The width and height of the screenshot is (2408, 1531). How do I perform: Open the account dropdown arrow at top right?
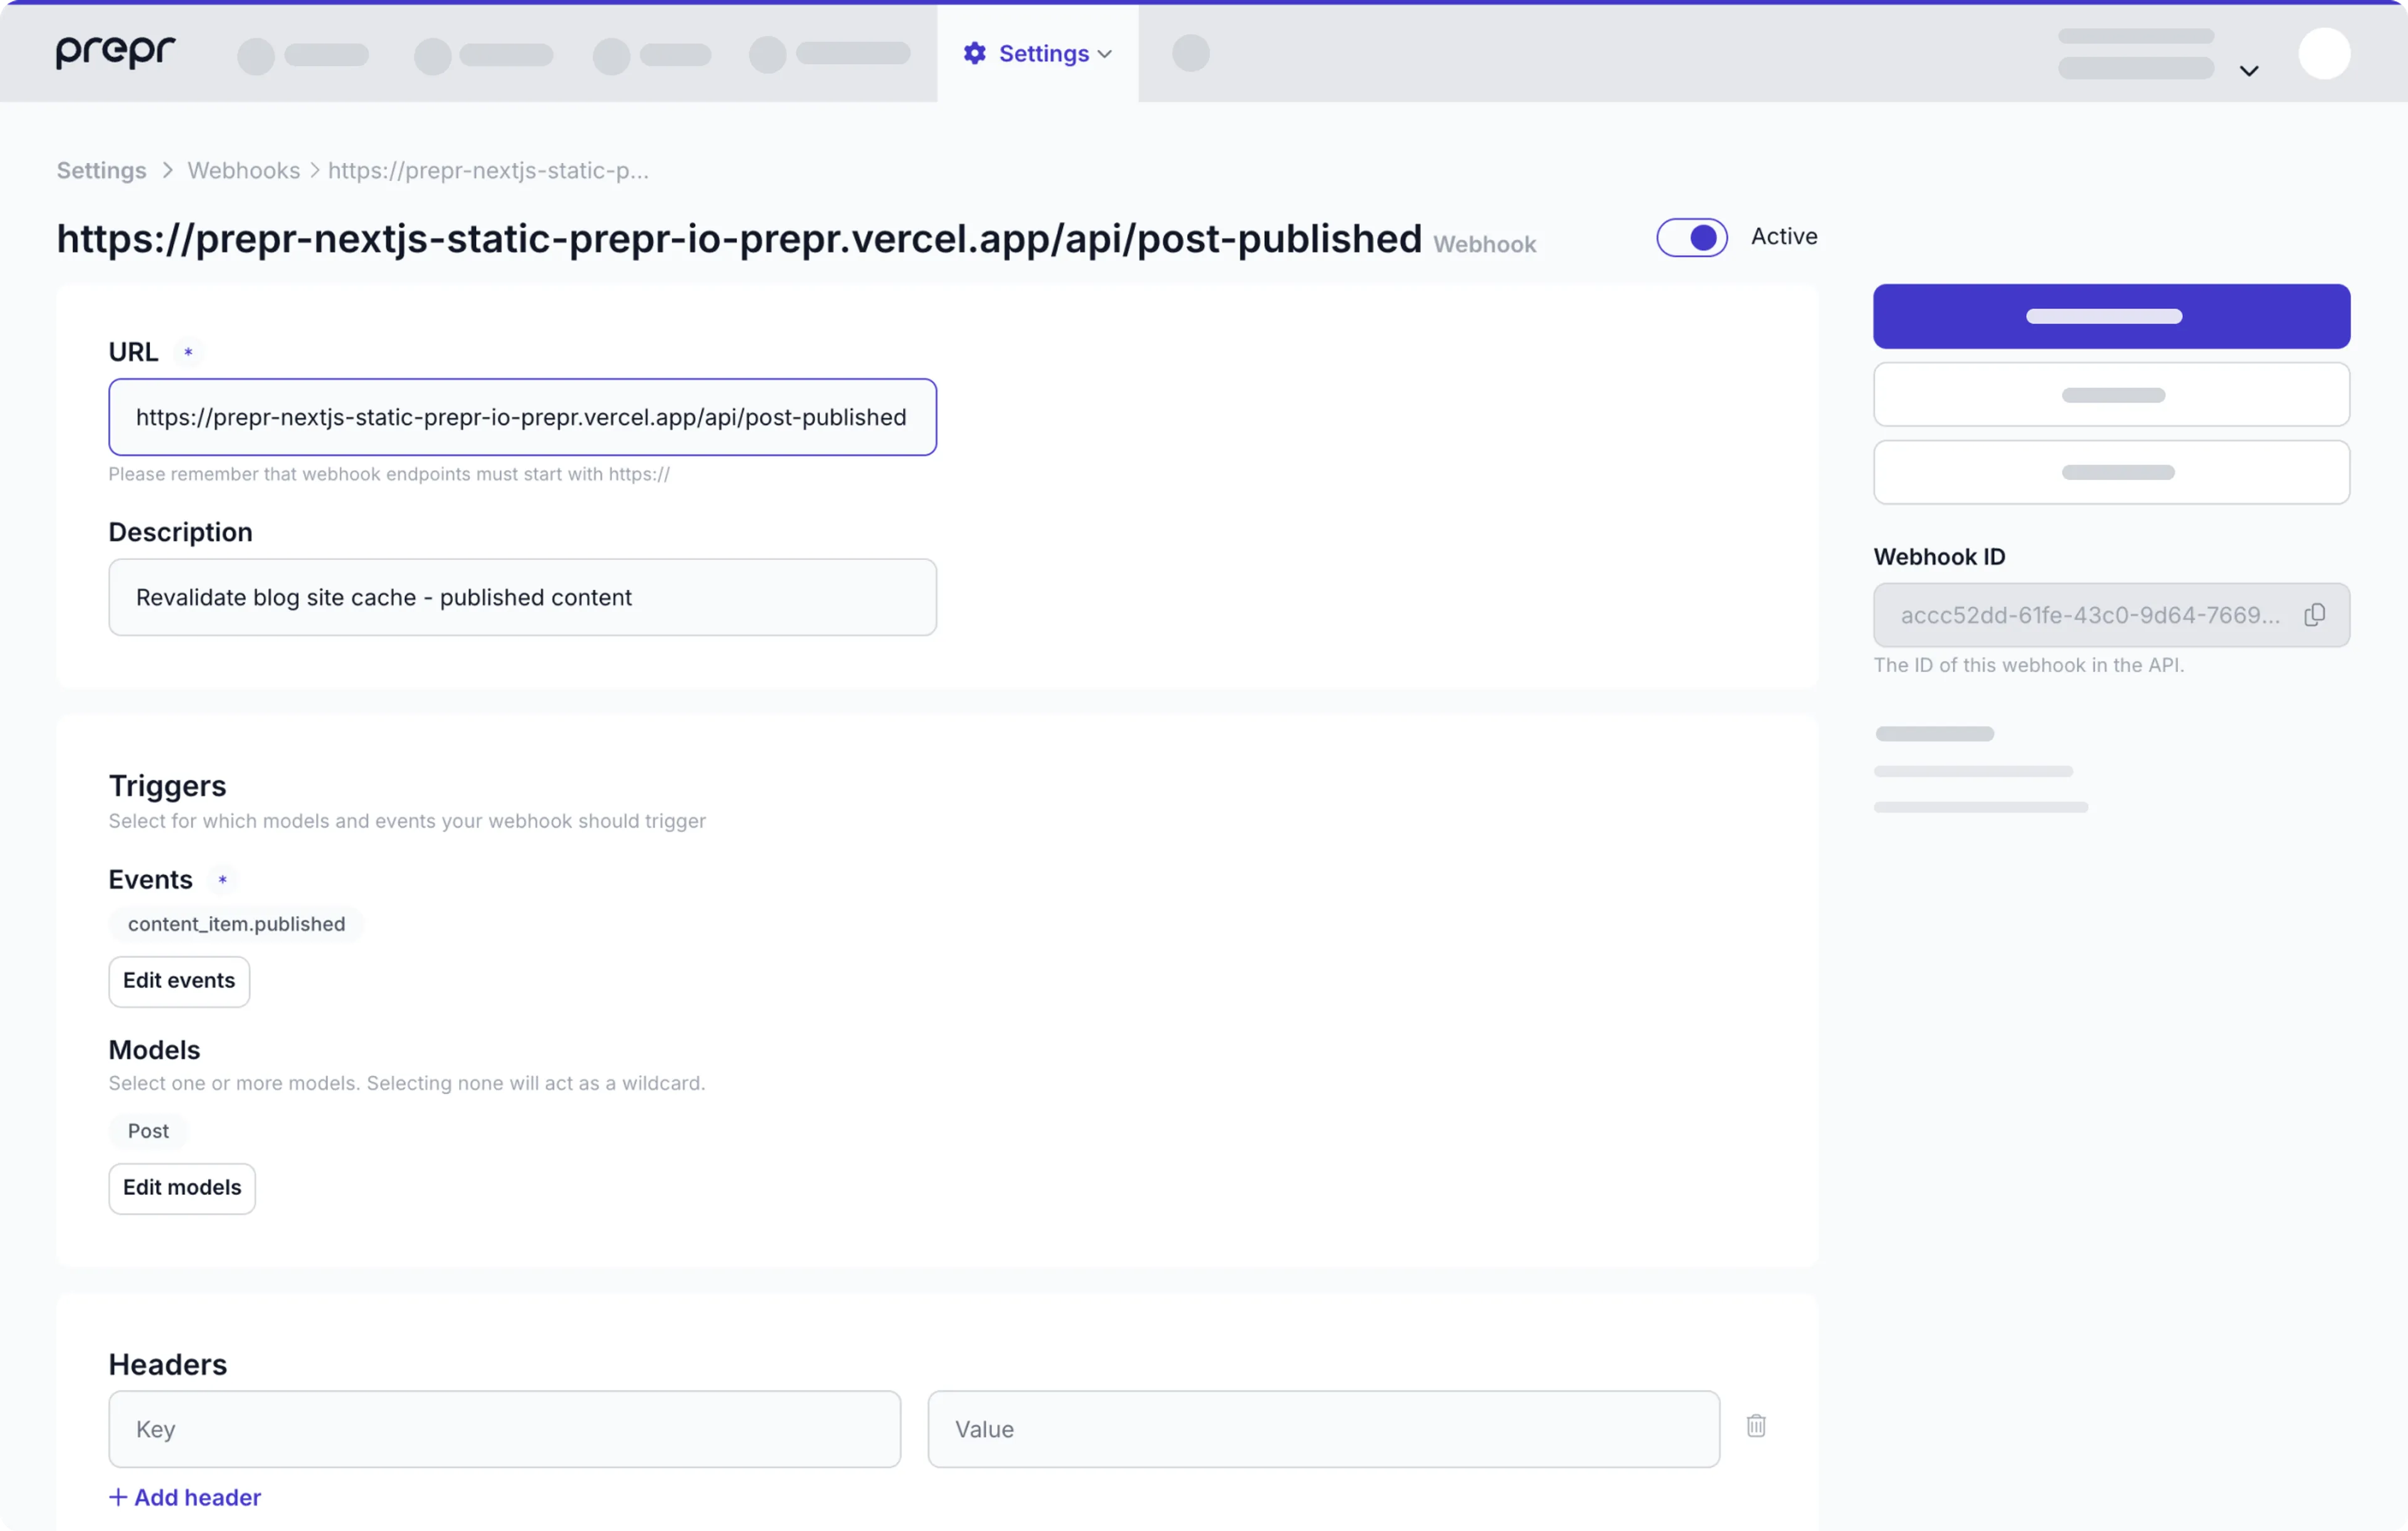point(2249,71)
